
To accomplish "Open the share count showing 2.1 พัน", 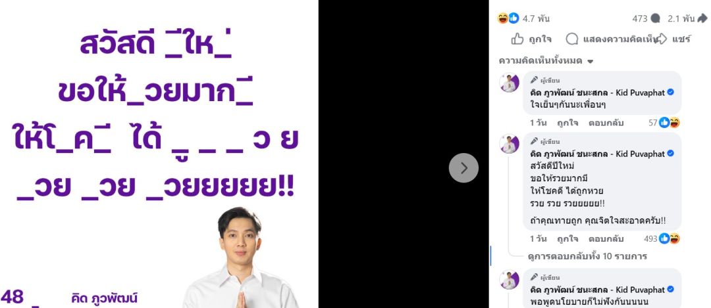I will [x=687, y=18].
